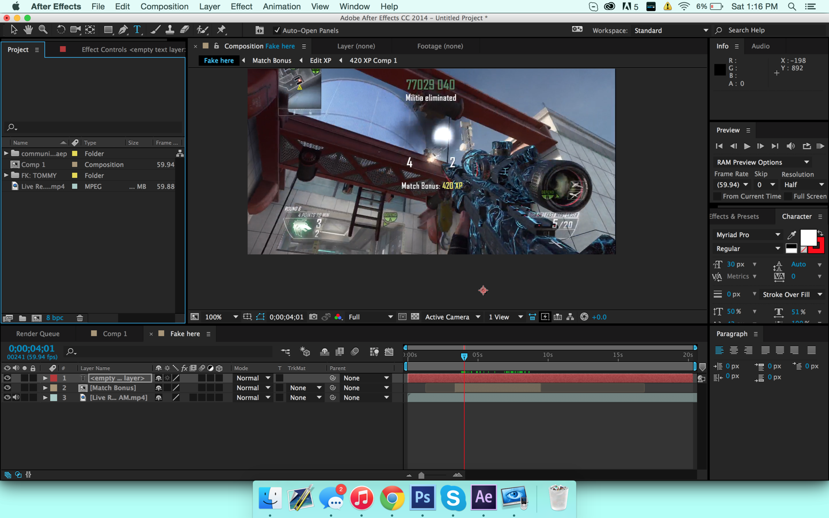Mute audio in Preview panel
The width and height of the screenshot is (829, 518).
point(790,146)
